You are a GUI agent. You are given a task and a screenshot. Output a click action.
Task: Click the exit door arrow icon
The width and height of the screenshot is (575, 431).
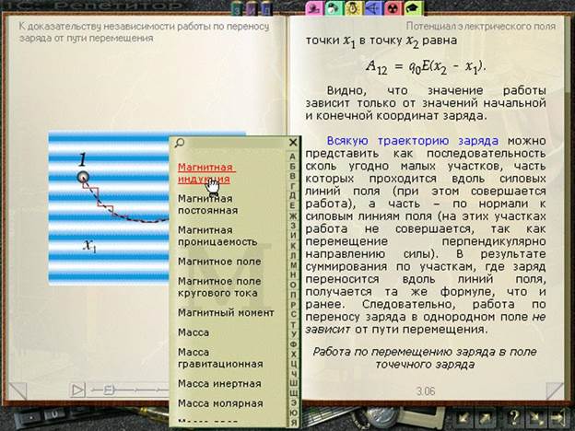click(x=557, y=417)
